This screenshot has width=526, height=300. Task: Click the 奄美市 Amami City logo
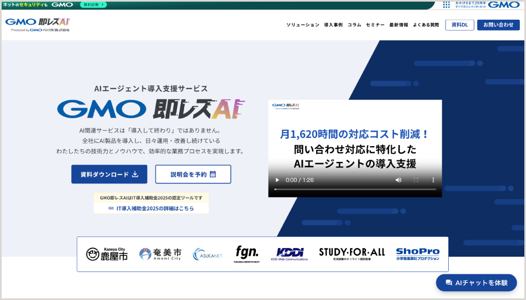coord(160,254)
